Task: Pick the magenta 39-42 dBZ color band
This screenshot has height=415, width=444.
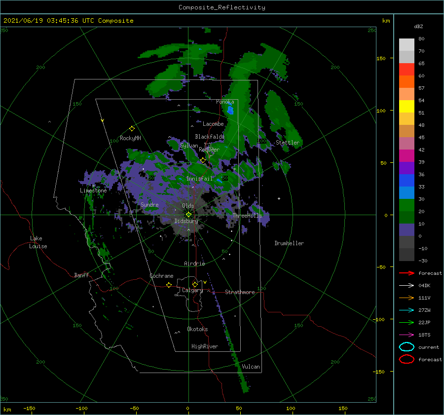Action: click(x=407, y=156)
